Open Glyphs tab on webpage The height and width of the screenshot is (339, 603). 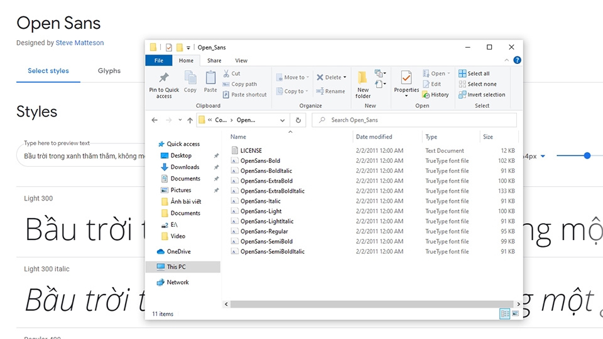coord(109,71)
